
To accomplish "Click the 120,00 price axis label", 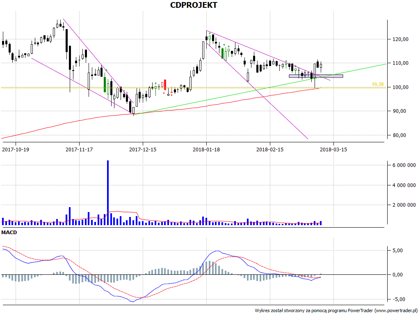I will point(400,39).
